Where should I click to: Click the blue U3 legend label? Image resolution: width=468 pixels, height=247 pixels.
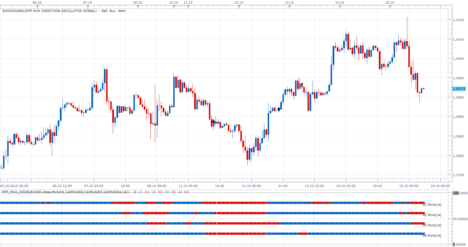pos(167,192)
